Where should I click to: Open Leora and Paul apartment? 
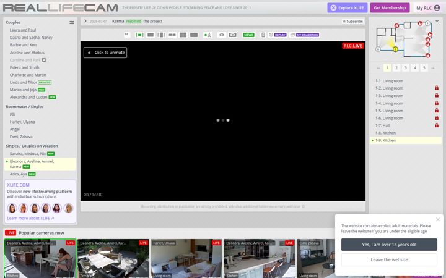click(x=23, y=30)
